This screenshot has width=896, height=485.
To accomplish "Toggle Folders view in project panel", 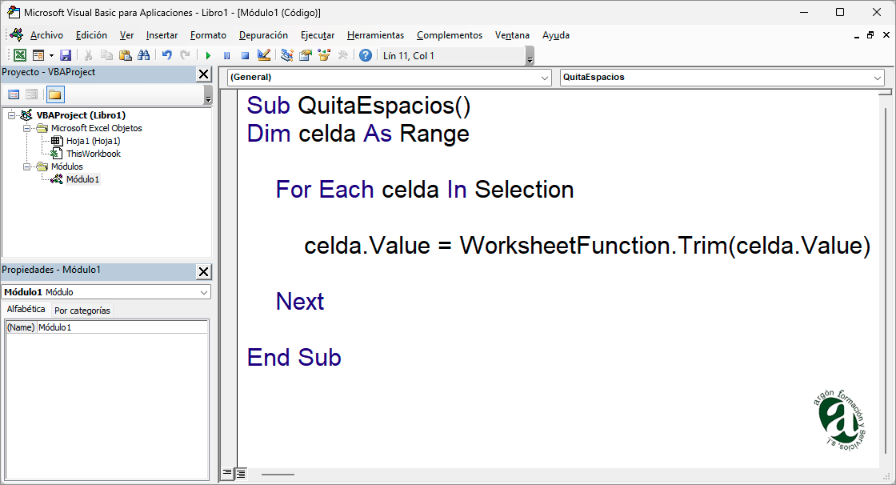I will [55, 94].
